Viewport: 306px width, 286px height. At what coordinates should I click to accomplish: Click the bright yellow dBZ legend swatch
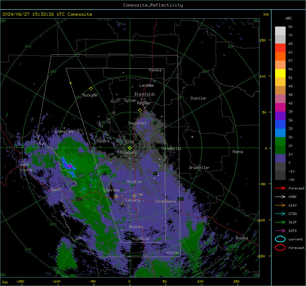(x=280, y=73)
